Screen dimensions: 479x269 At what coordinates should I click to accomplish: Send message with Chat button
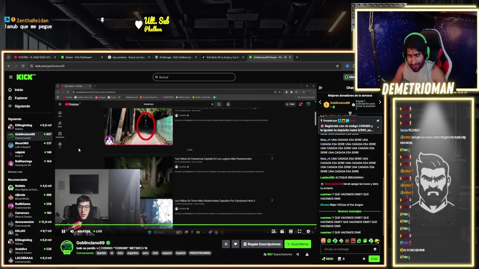[374, 259]
